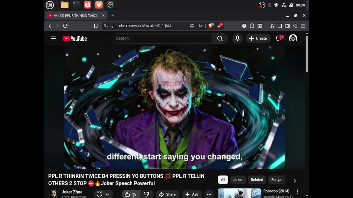Open the Create menu
Viewport: 353px width, 198px height.
click(x=258, y=38)
